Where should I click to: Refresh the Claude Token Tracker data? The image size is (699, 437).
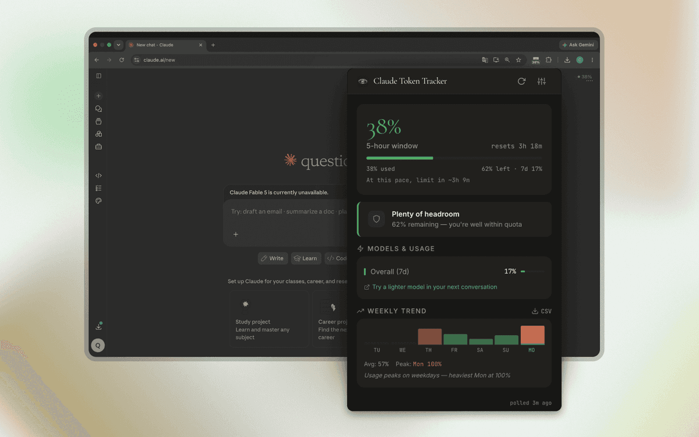521,81
